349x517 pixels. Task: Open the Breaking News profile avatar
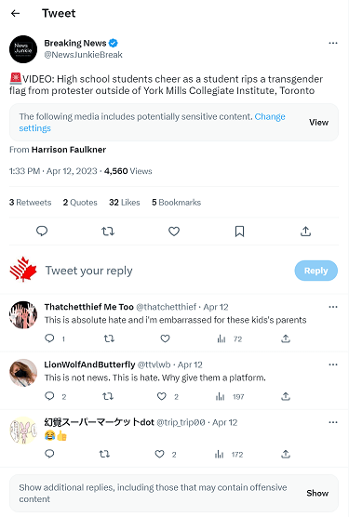click(23, 49)
